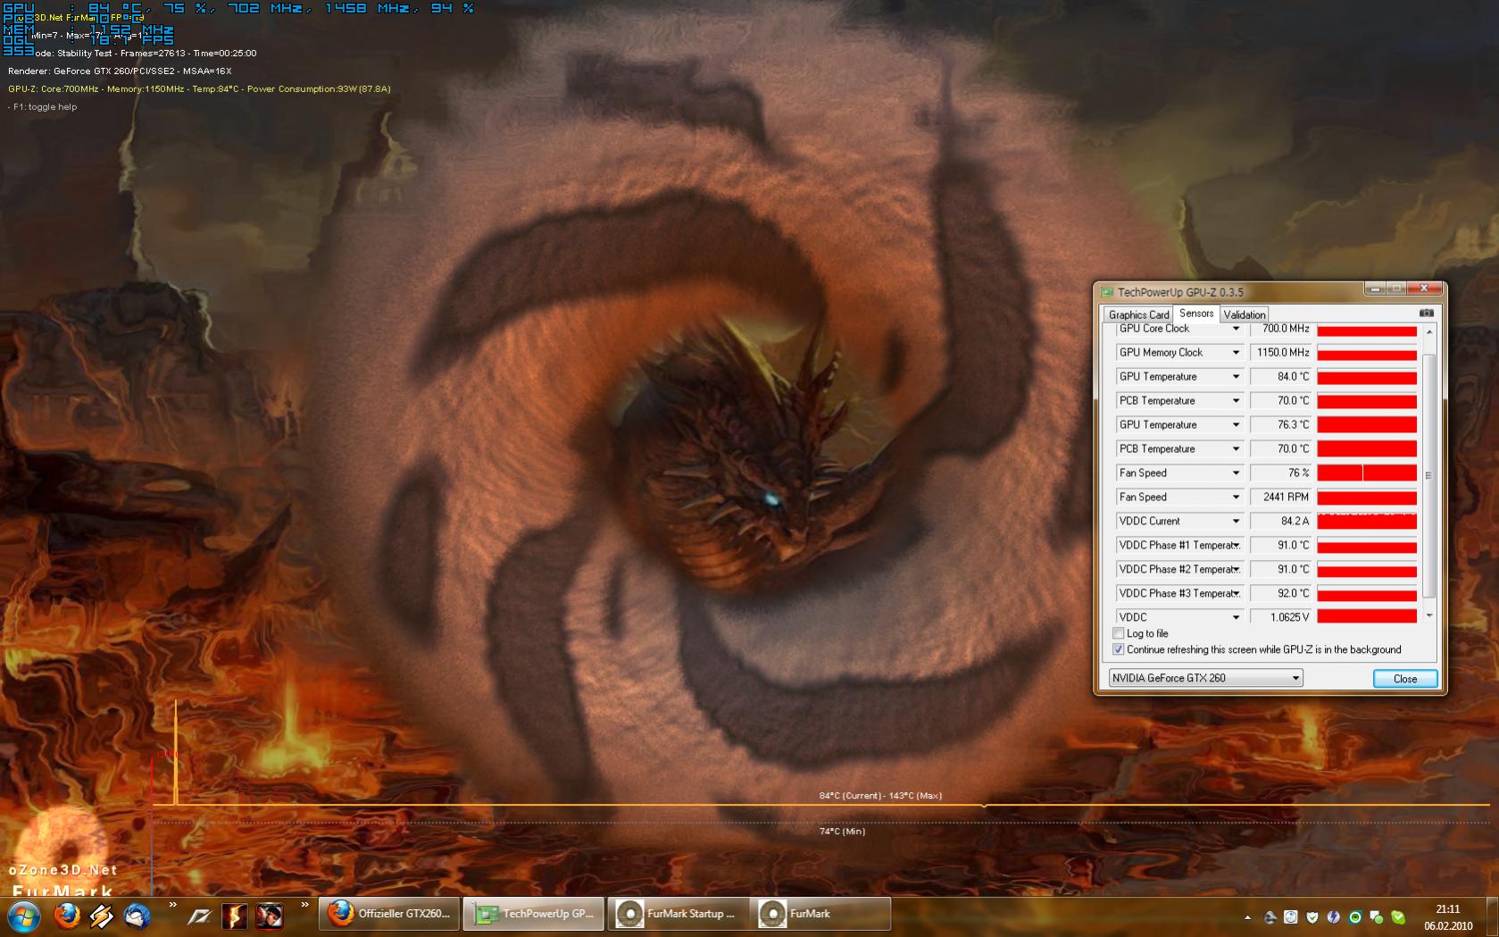Click the Show Desktop strip
1499x937 pixels.
tap(1492, 917)
